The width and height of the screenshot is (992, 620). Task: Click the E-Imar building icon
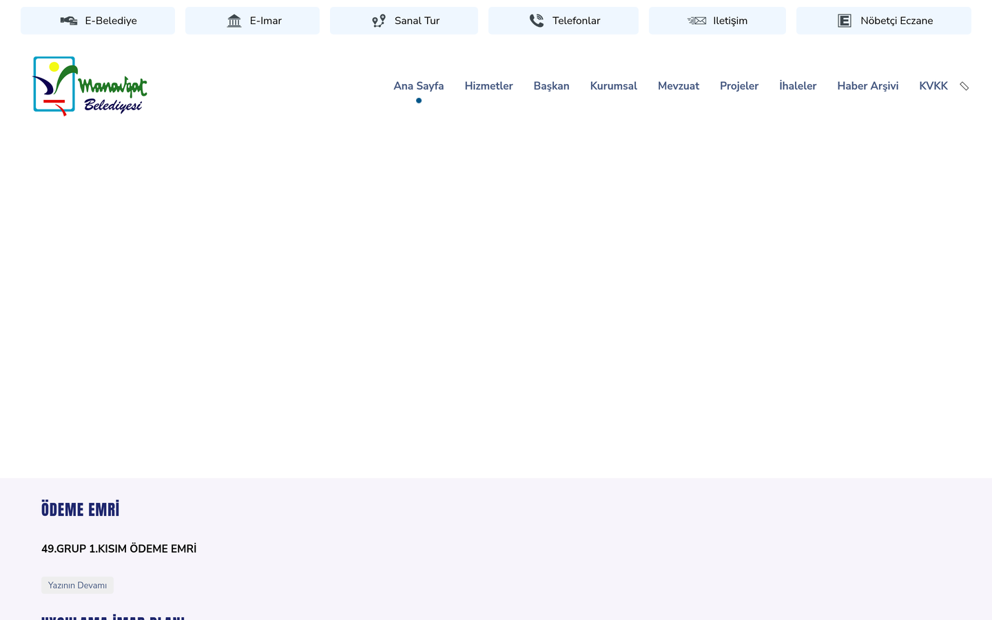click(x=234, y=21)
